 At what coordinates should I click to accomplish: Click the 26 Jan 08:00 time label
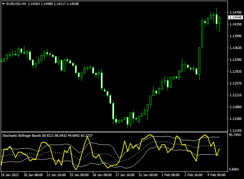point(102,175)
